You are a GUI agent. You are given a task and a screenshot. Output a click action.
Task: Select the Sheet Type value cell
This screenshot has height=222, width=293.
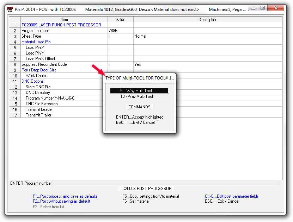pos(120,36)
